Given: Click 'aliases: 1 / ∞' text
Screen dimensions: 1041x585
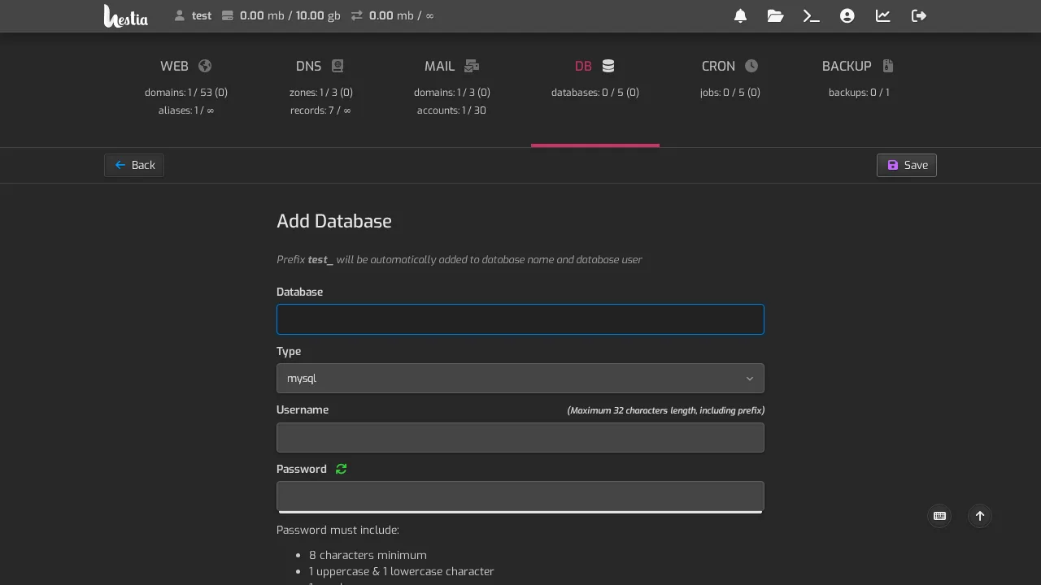Looking at the screenshot, I should coord(186,110).
